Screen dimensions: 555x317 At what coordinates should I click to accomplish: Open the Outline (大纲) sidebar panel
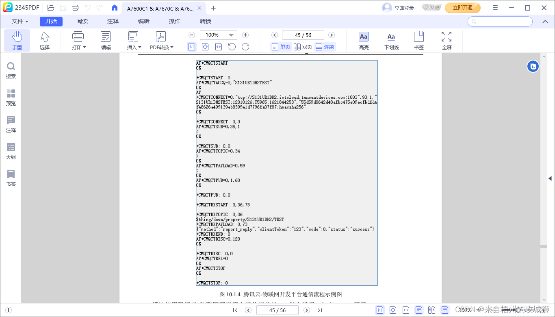(11, 151)
